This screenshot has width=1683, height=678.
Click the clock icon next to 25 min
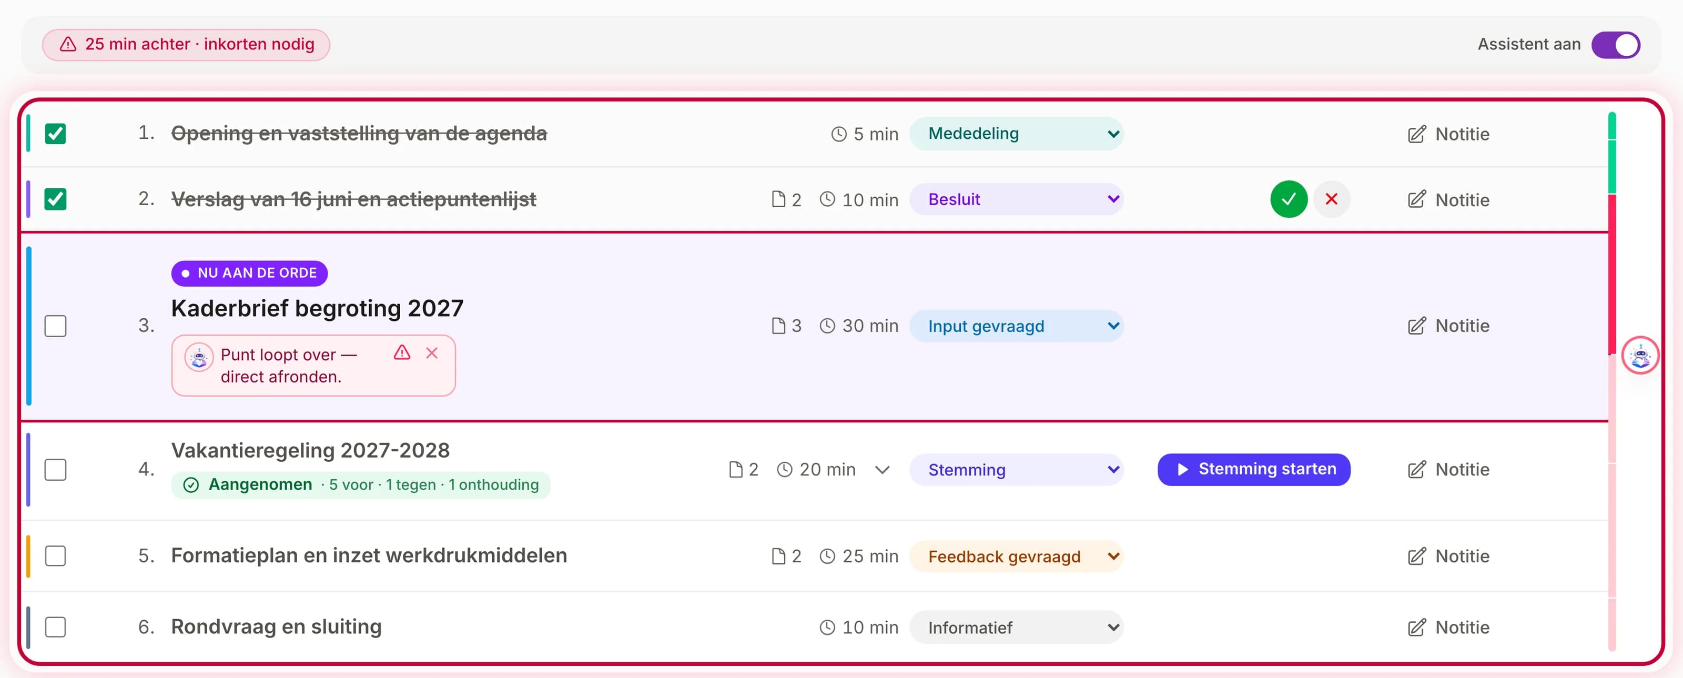click(x=827, y=556)
